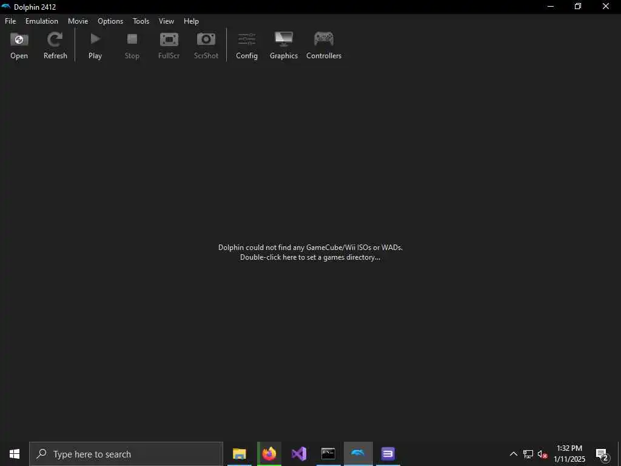Show hidden system tray icons
Viewport: 621px width, 466px height.
click(513, 454)
